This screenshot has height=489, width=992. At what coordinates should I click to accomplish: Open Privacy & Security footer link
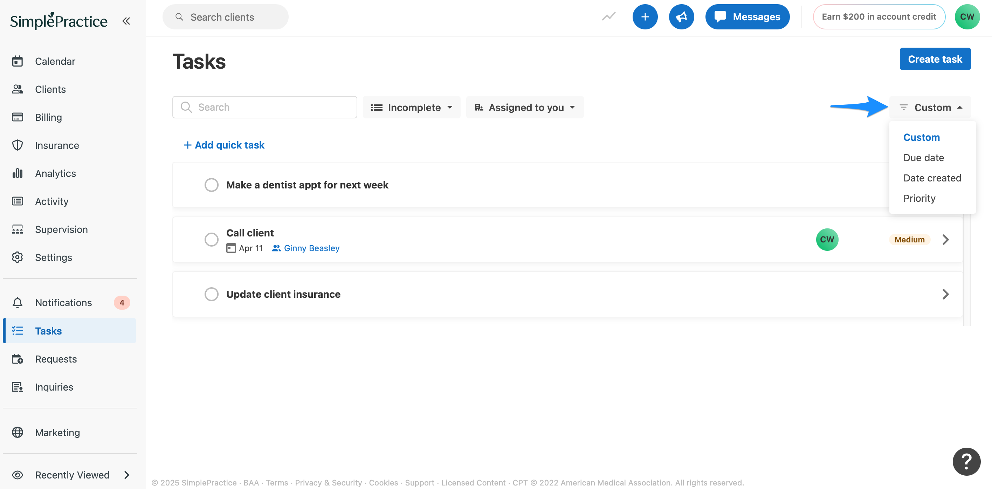[x=329, y=482]
